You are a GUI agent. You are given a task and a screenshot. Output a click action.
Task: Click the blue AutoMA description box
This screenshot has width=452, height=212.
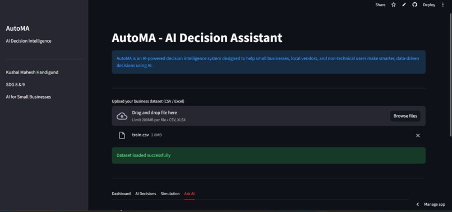click(269, 62)
